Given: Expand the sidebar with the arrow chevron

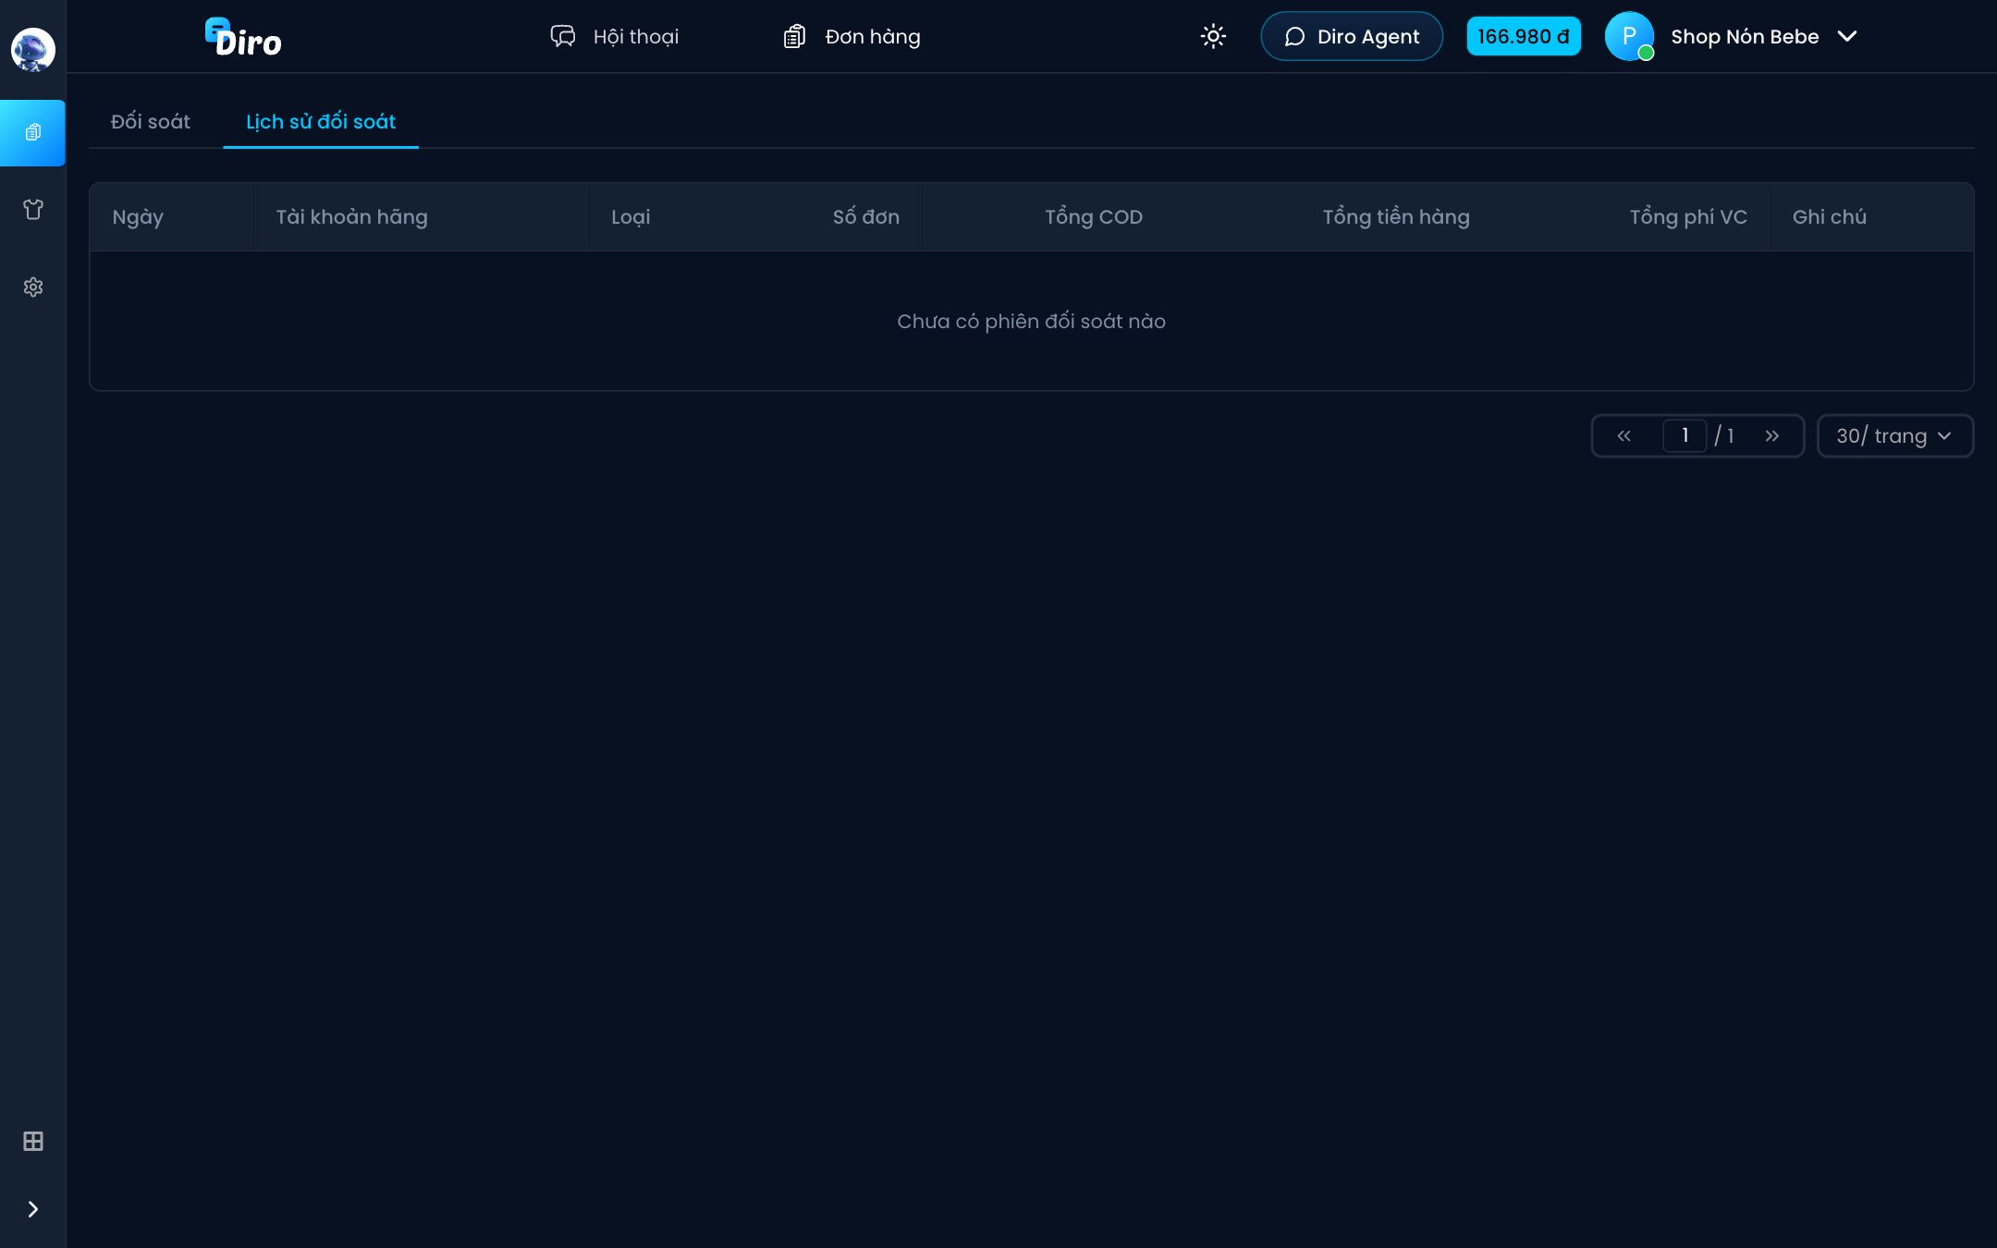Looking at the screenshot, I should pos(33,1209).
